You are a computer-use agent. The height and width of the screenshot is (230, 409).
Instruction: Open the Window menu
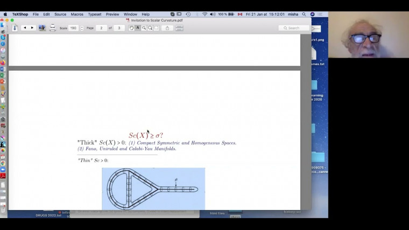130,15
